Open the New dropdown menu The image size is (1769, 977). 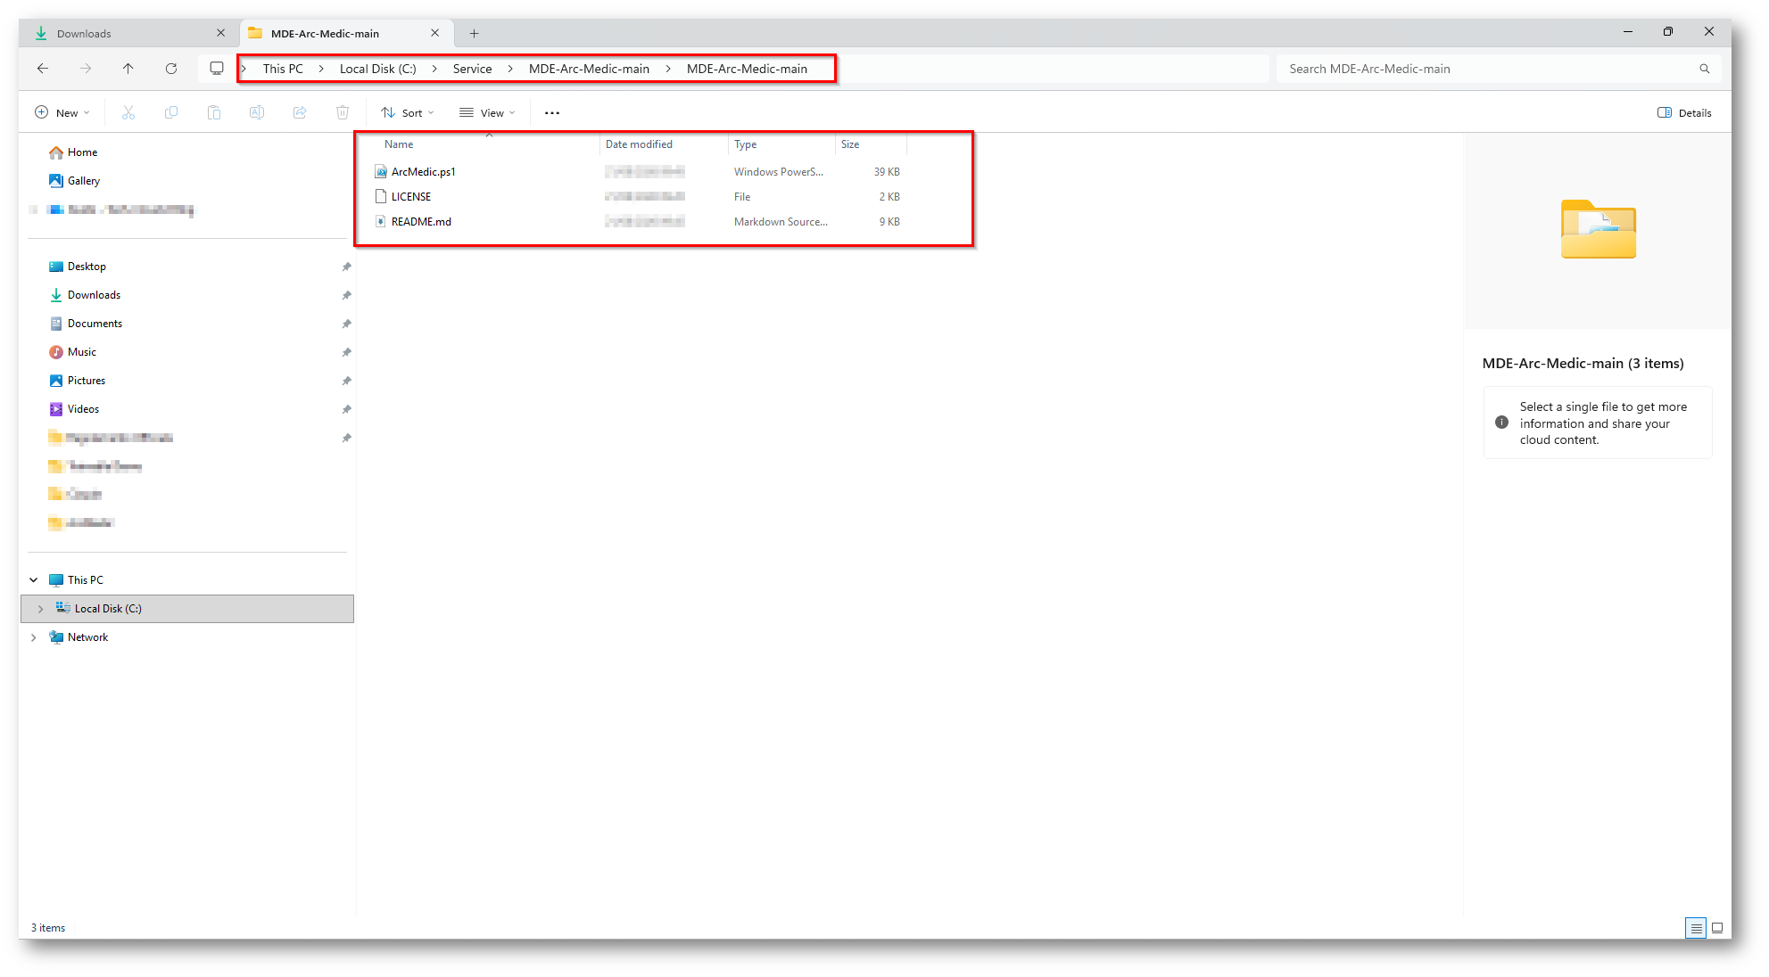pyautogui.click(x=62, y=113)
